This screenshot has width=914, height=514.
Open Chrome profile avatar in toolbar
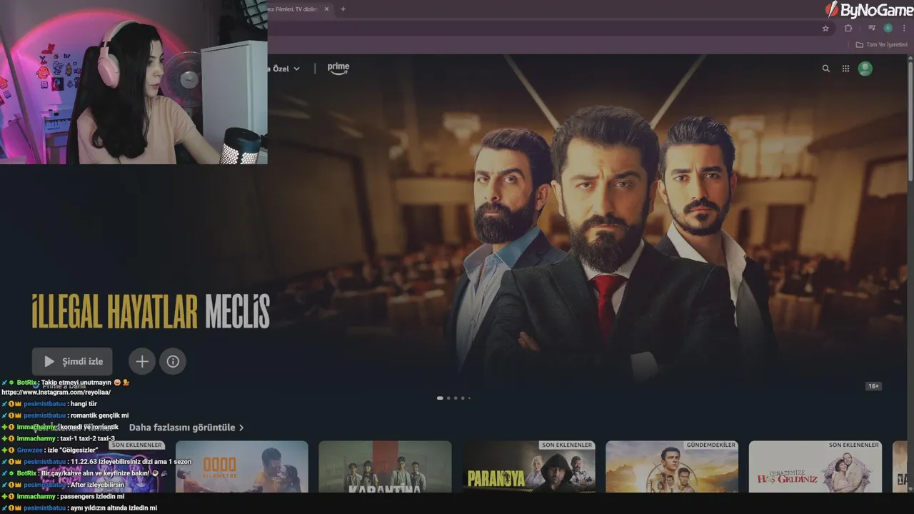[x=888, y=29]
